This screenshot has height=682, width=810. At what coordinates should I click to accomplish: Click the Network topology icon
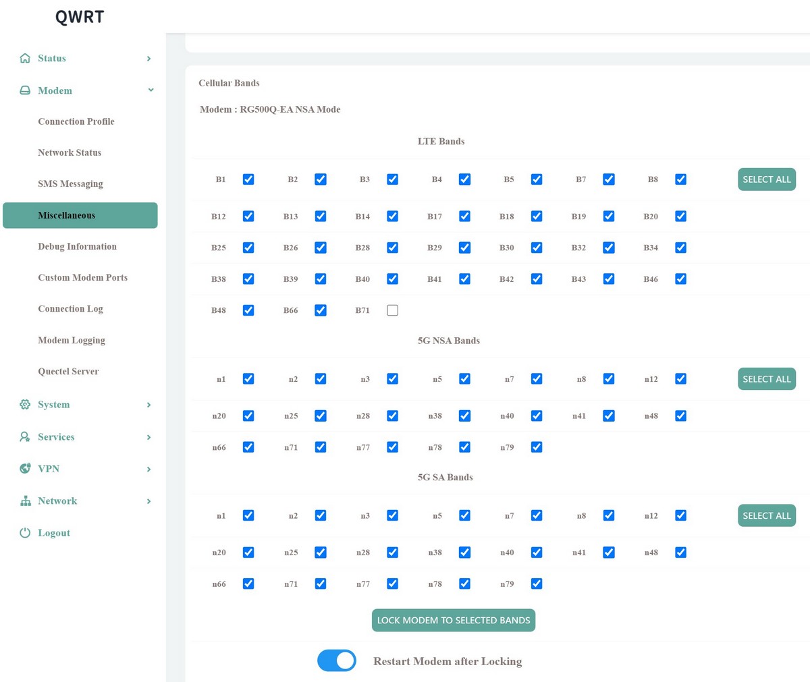tap(25, 501)
